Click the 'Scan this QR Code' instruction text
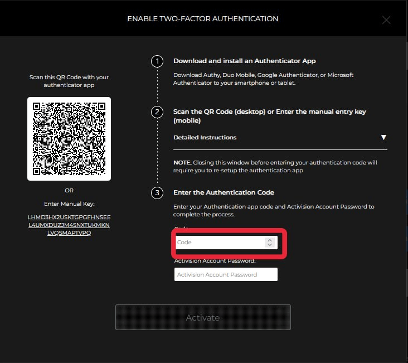408x363 pixels. click(69, 81)
